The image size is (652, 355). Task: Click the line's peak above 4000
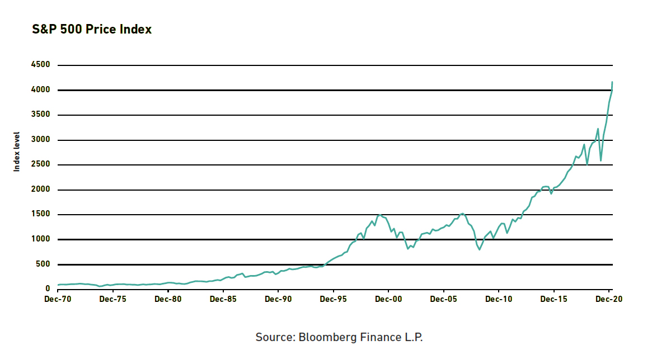pos(612,82)
